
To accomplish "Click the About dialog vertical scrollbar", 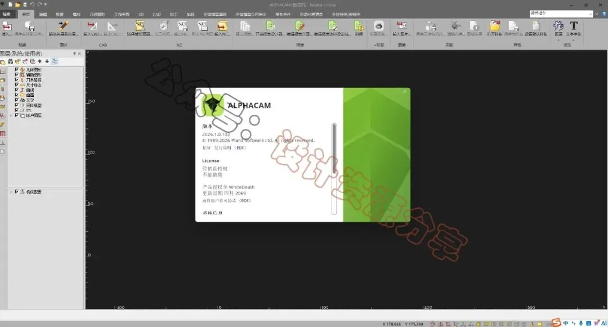I will click(x=334, y=168).
